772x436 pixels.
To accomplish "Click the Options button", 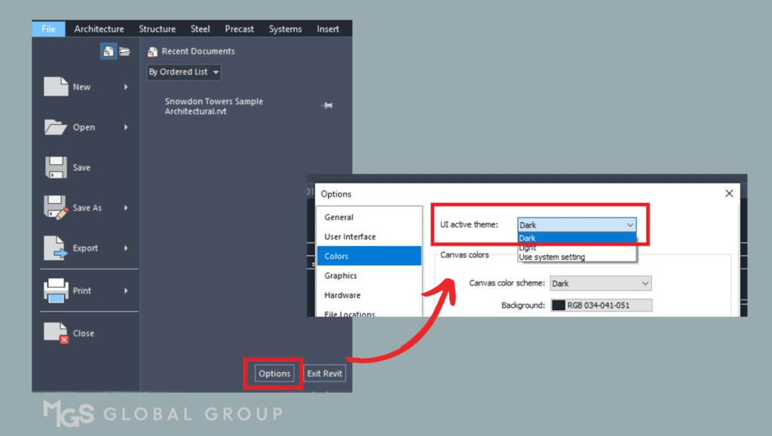I will pyautogui.click(x=274, y=373).
